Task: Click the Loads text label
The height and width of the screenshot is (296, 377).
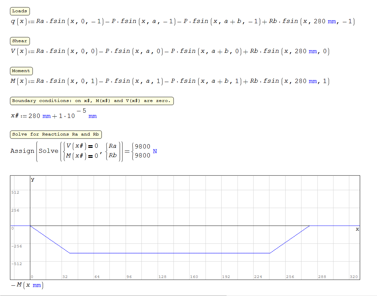Action: (x=20, y=11)
